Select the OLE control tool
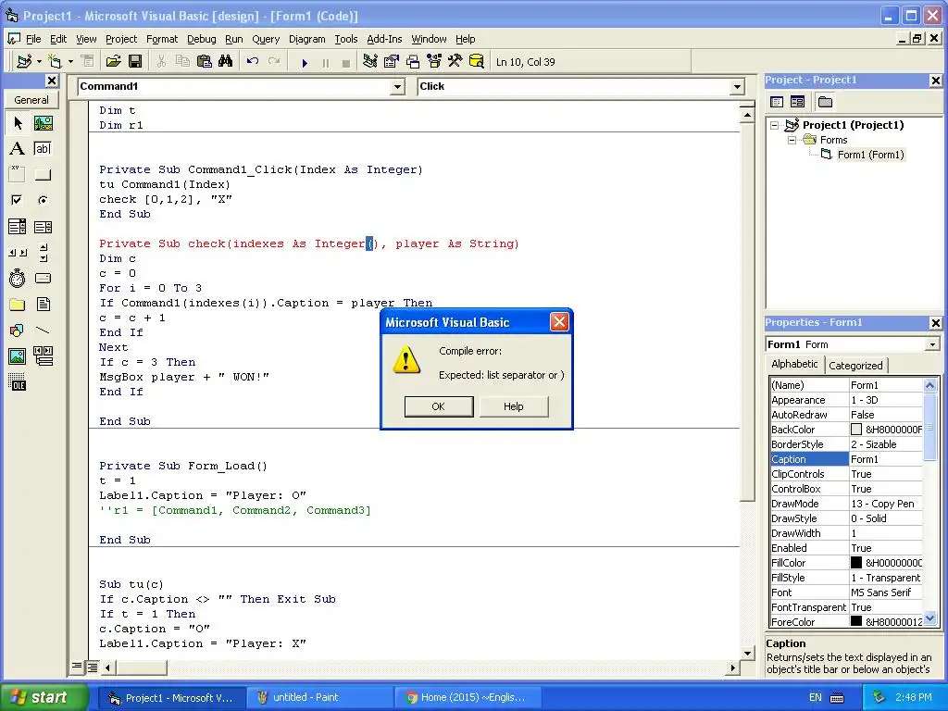948x711 pixels. [x=18, y=382]
